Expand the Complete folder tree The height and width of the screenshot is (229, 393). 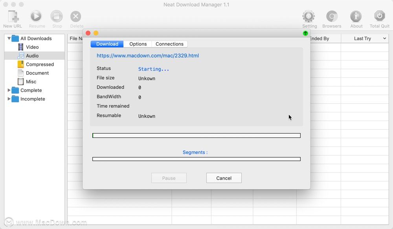pyautogui.click(x=9, y=90)
